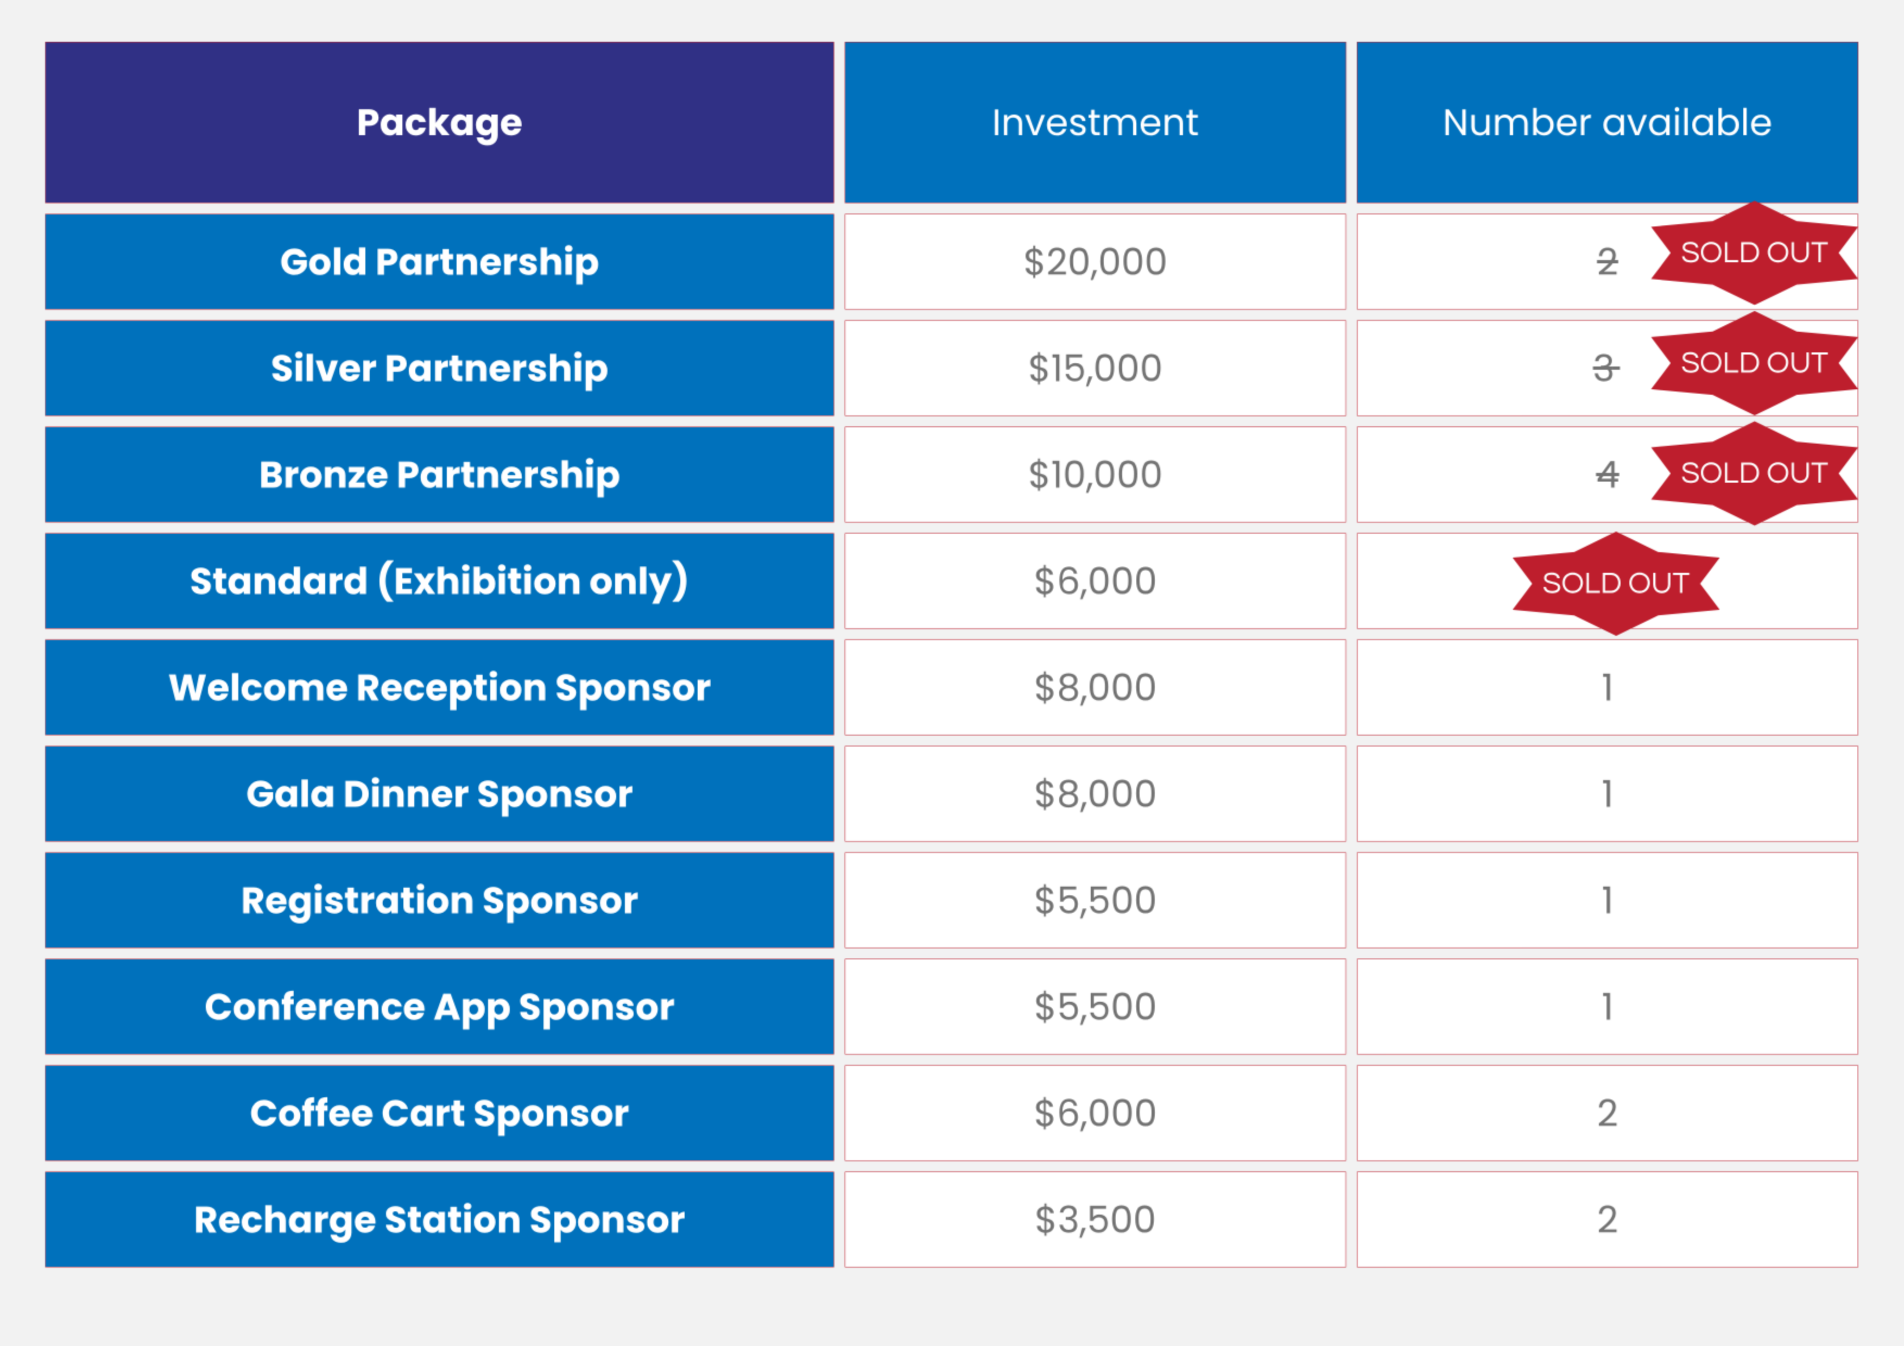Click the Silver Partnership package cell
This screenshot has height=1346, width=1904.
coord(439,368)
